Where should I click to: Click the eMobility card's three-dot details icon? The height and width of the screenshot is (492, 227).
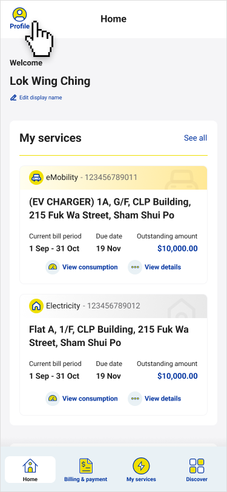(x=135, y=267)
